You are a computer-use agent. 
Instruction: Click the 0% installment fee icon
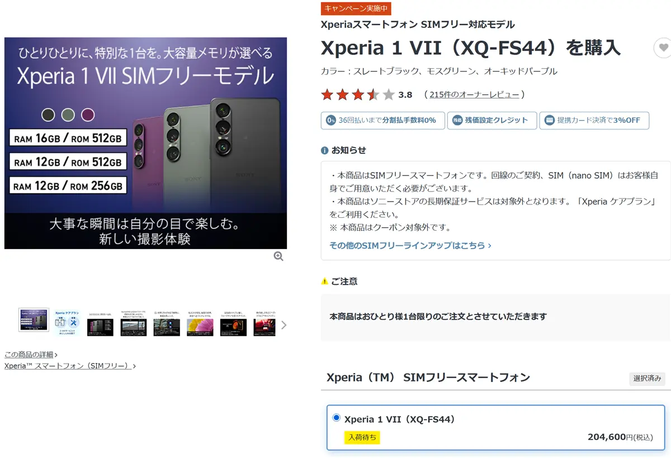click(x=330, y=120)
